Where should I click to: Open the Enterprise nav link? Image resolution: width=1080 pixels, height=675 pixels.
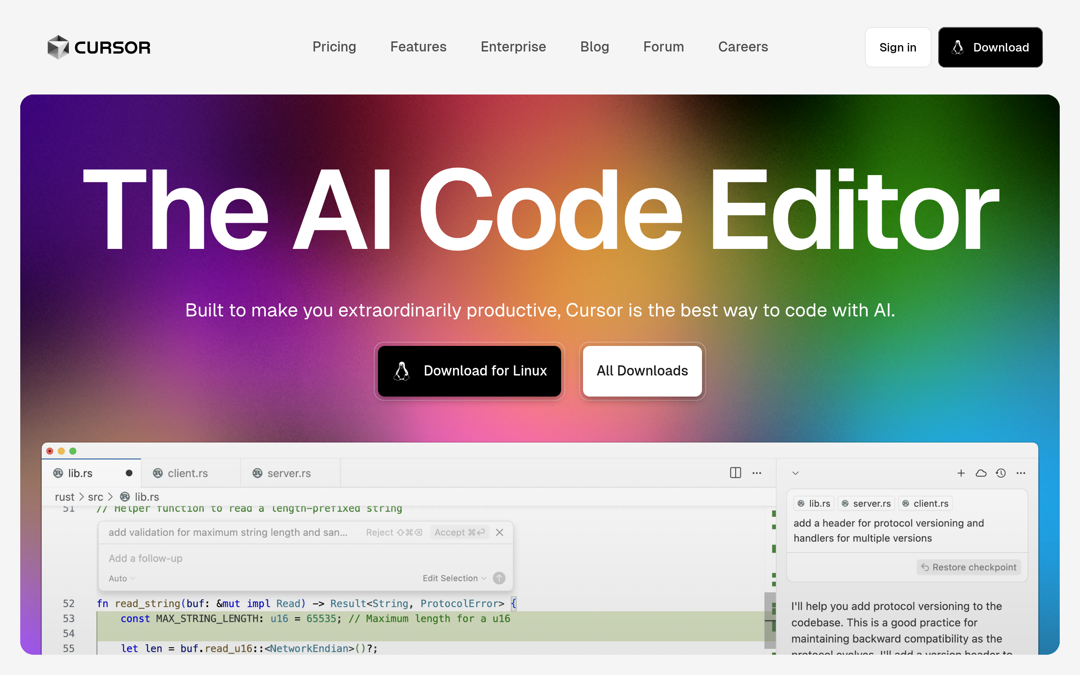pyautogui.click(x=513, y=47)
